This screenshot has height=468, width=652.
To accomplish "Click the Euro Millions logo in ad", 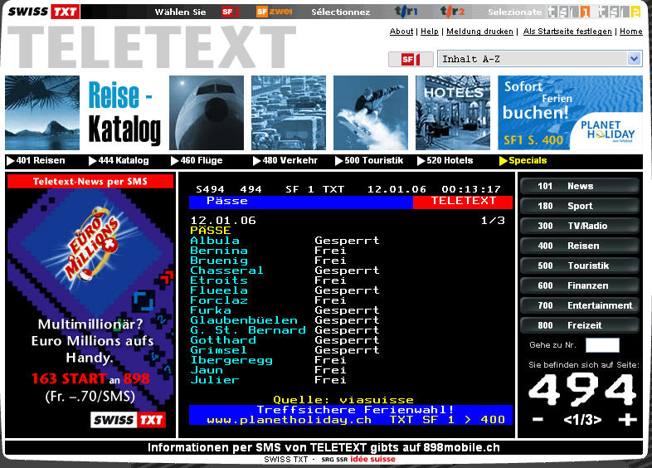I will [x=92, y=243].
